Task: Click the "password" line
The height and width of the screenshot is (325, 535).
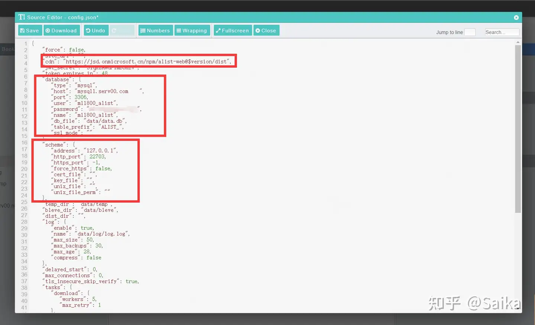Action: tap(96, 109)
